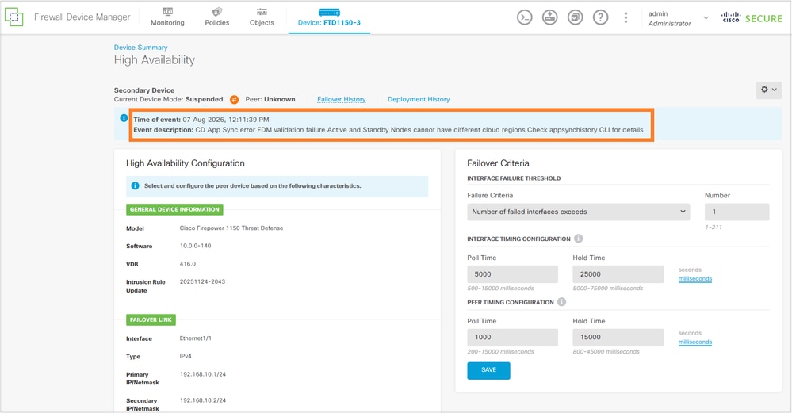
Task: Click the failed interfaces Number field
Action: pos(737,212)
